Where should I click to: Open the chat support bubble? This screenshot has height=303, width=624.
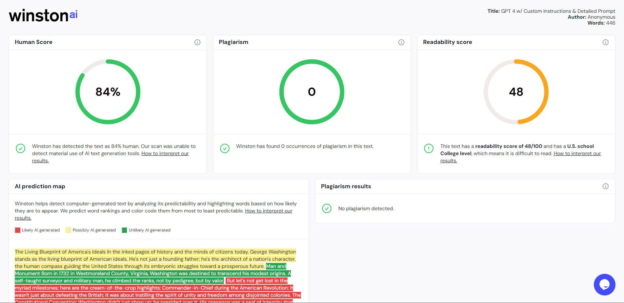[604, 285]
